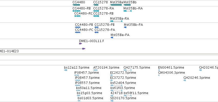218x102 pixels.
Task: Select the SD20170.5prime EST glyph
Action: tap(112, 101)
